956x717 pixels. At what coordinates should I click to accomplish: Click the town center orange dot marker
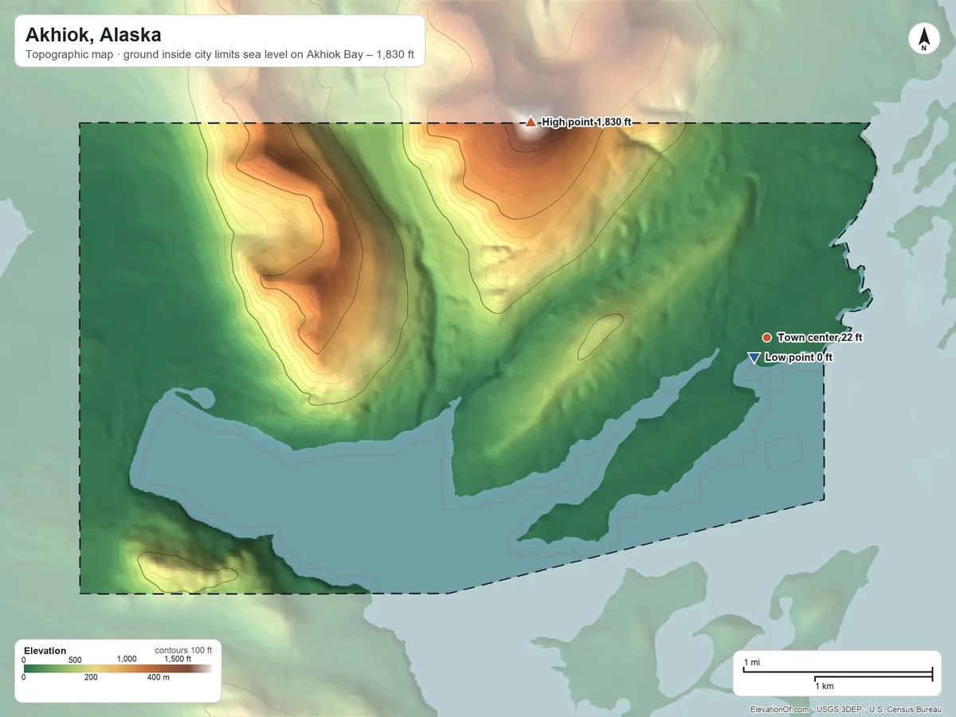tap(766, 338)
